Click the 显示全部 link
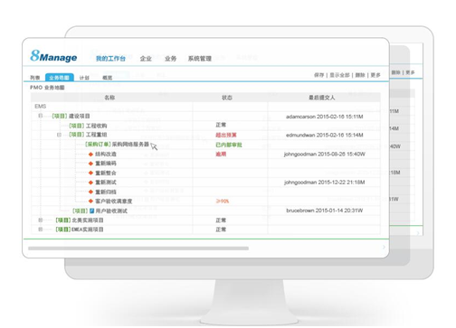Viewport: 456px width, 328px height. tap(339, 75)
